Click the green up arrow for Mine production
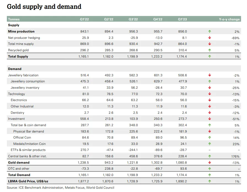 tap(210, 31)
